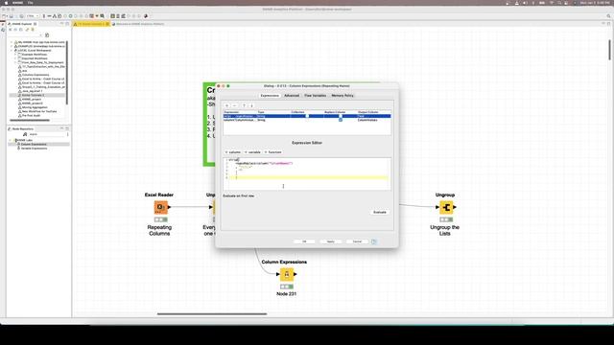
Task: Click Cancel in the dialog
Action: tap(357, 241)
